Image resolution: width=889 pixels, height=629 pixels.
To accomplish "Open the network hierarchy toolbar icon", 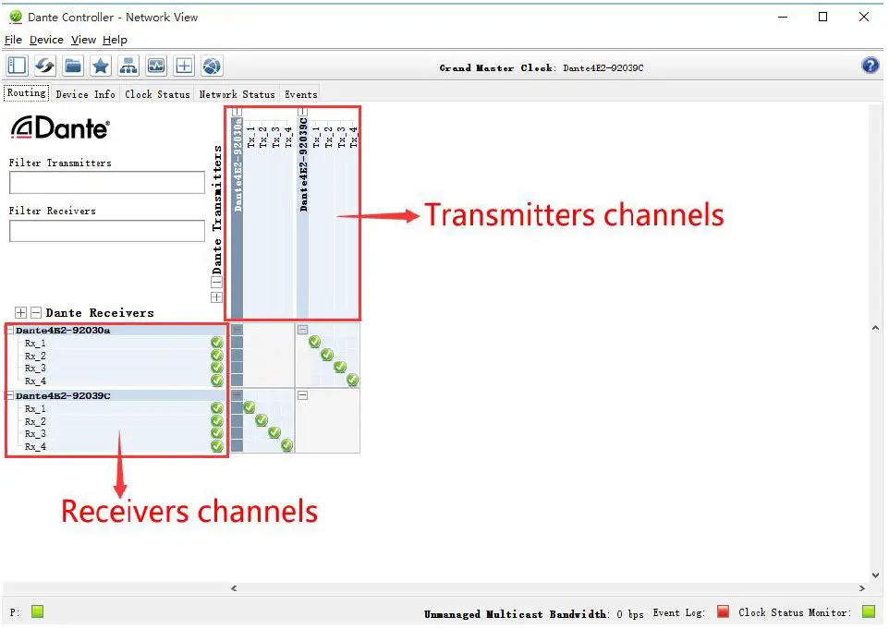I will [x=128, y=66].
